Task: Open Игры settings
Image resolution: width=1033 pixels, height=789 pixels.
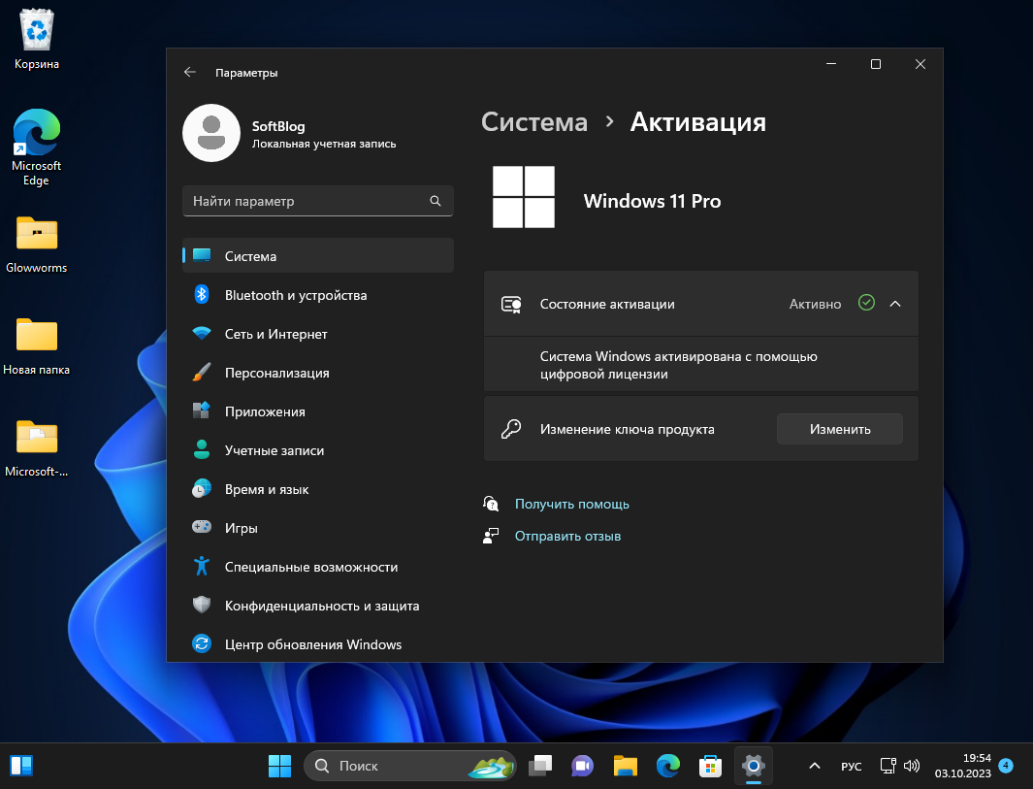Action: tap(318, 527)
